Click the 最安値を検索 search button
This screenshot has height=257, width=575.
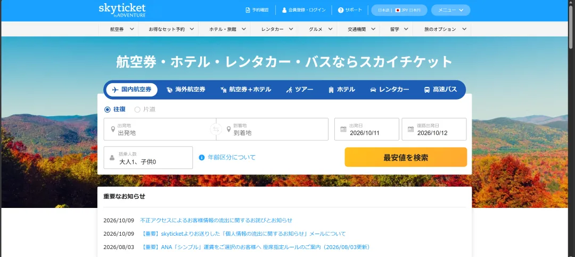tap(406, 157)
